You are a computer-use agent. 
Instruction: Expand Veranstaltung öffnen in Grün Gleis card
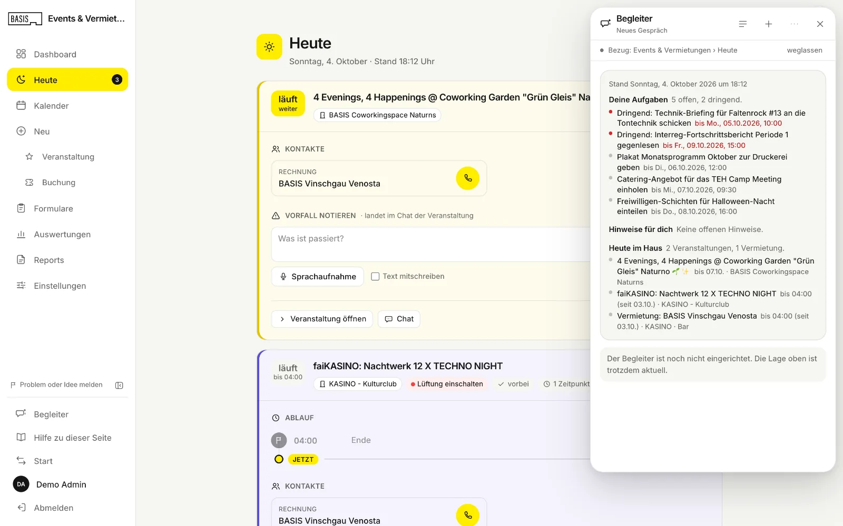tap(322, 319)
